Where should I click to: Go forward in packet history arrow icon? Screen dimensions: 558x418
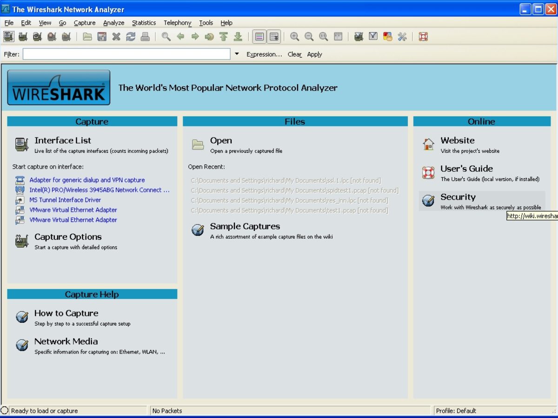click(195, 37)
